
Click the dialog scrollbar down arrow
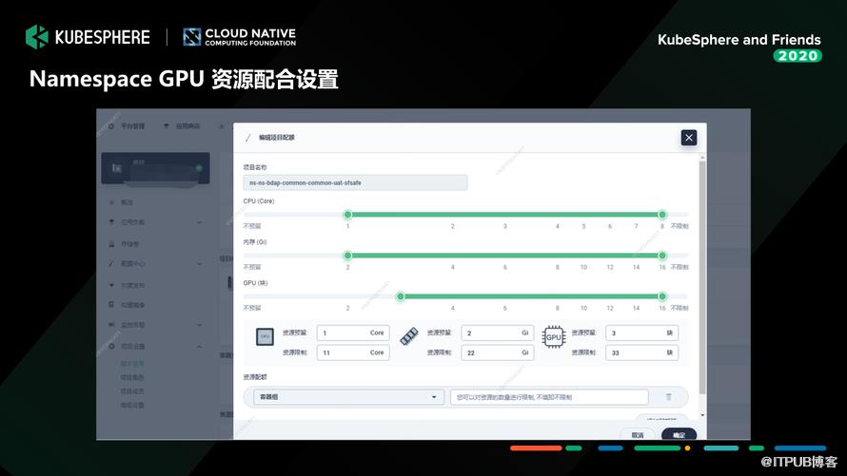point(702,415)
